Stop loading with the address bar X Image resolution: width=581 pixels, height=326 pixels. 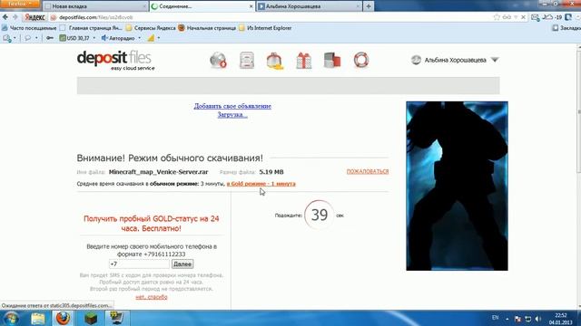(x=523, y=17)
